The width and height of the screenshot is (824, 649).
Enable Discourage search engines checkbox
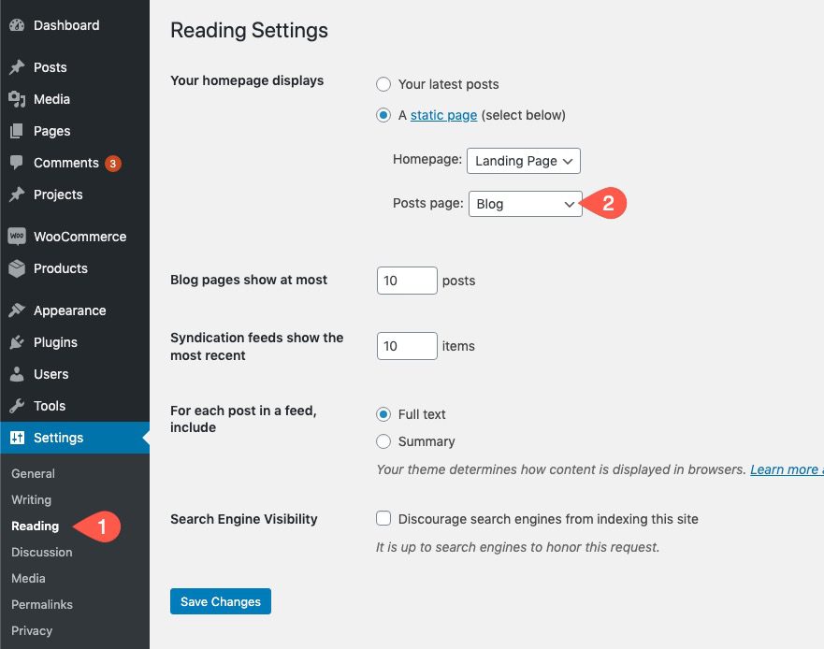tap(383, 518)
